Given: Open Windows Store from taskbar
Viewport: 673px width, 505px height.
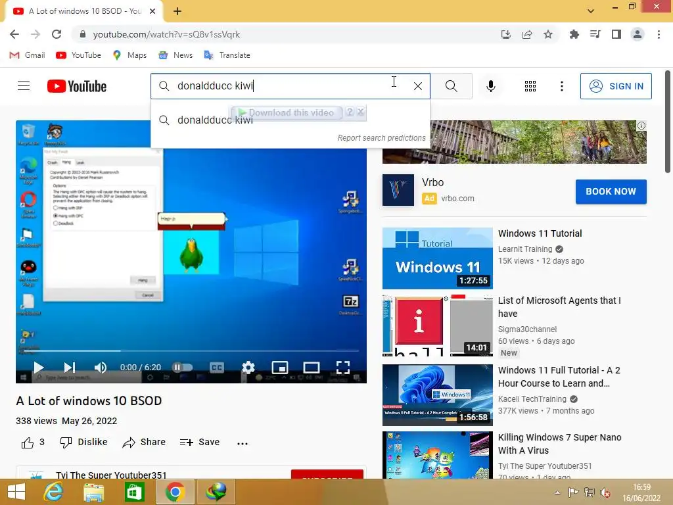Looking at the screenshot, I should tap(134, 492).
